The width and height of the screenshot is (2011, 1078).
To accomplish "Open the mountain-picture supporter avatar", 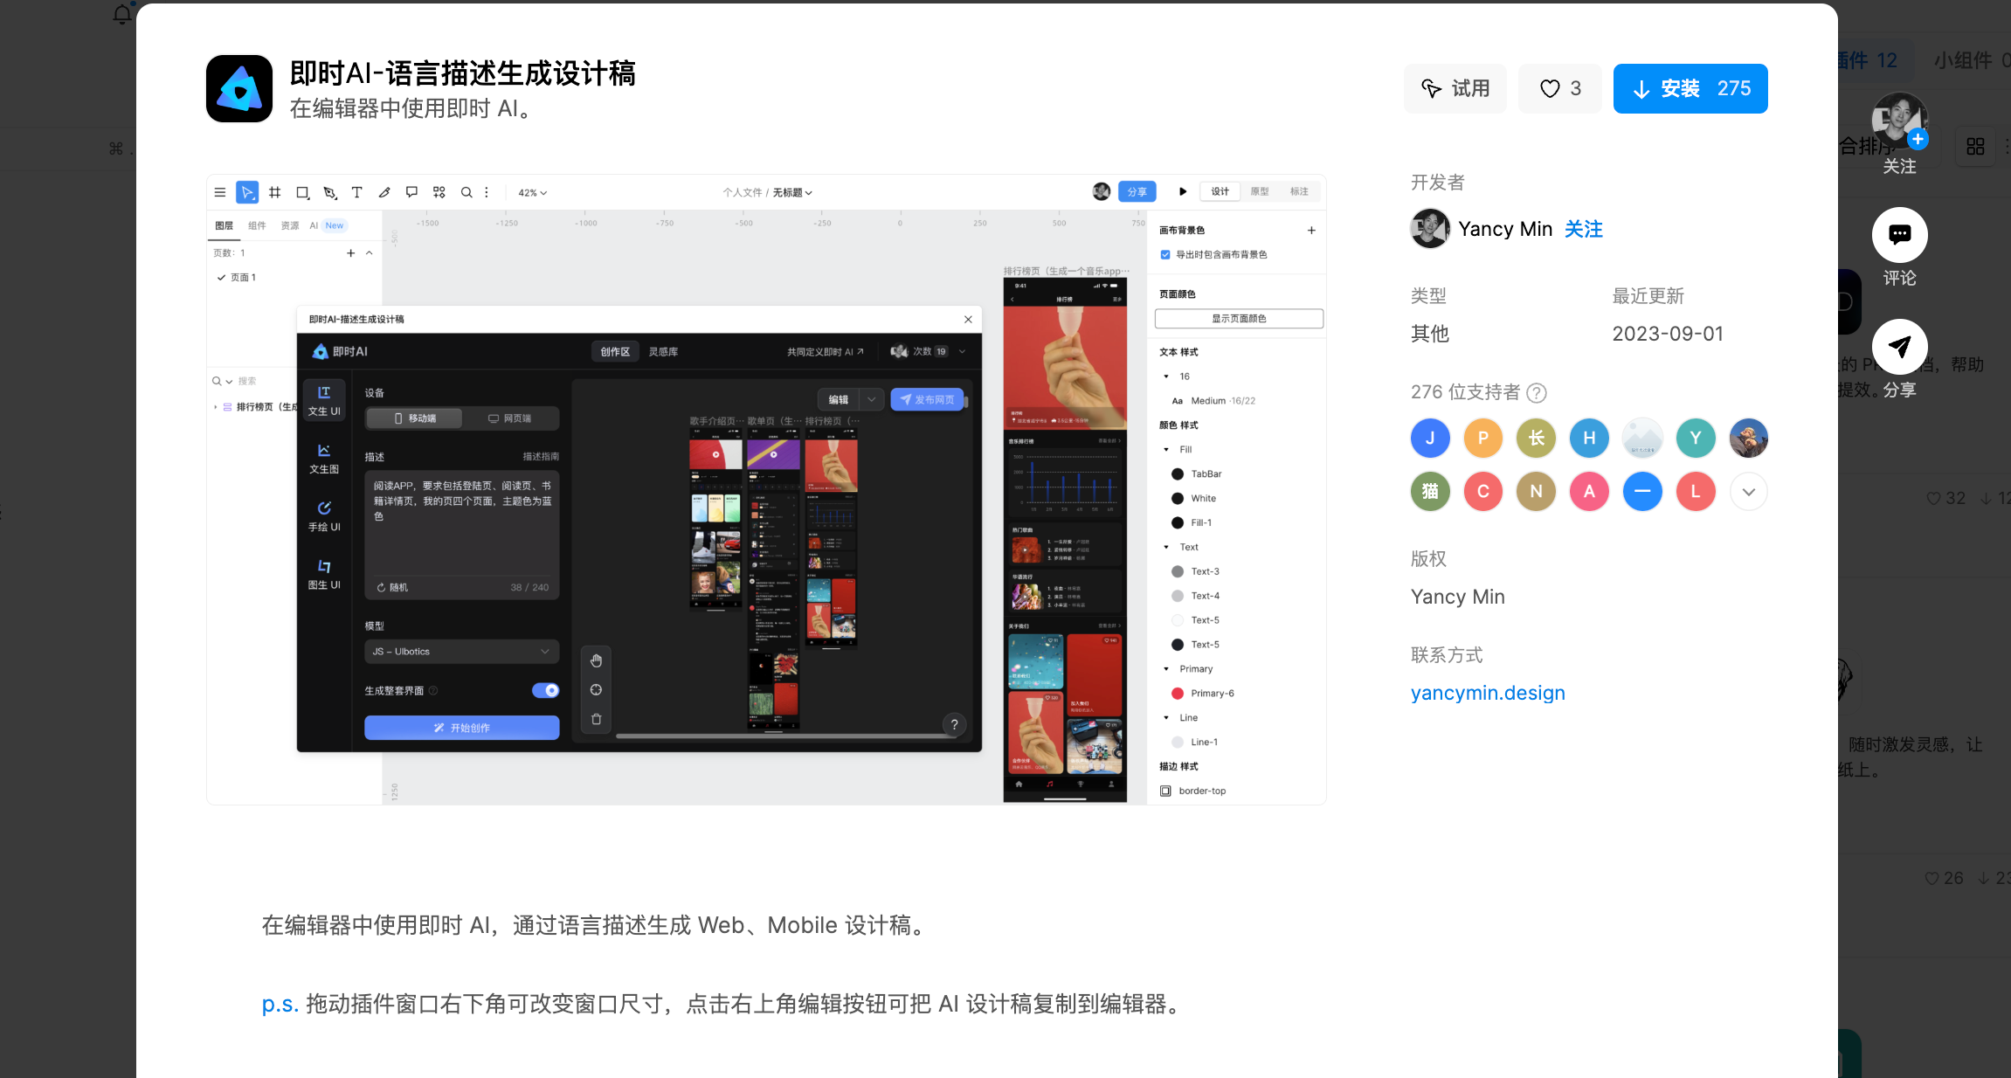I will (x=1642, y=439).
